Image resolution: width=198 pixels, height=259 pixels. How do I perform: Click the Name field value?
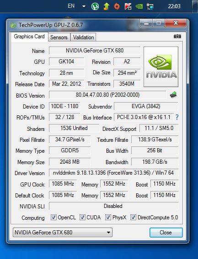click(x=95, y=51)
